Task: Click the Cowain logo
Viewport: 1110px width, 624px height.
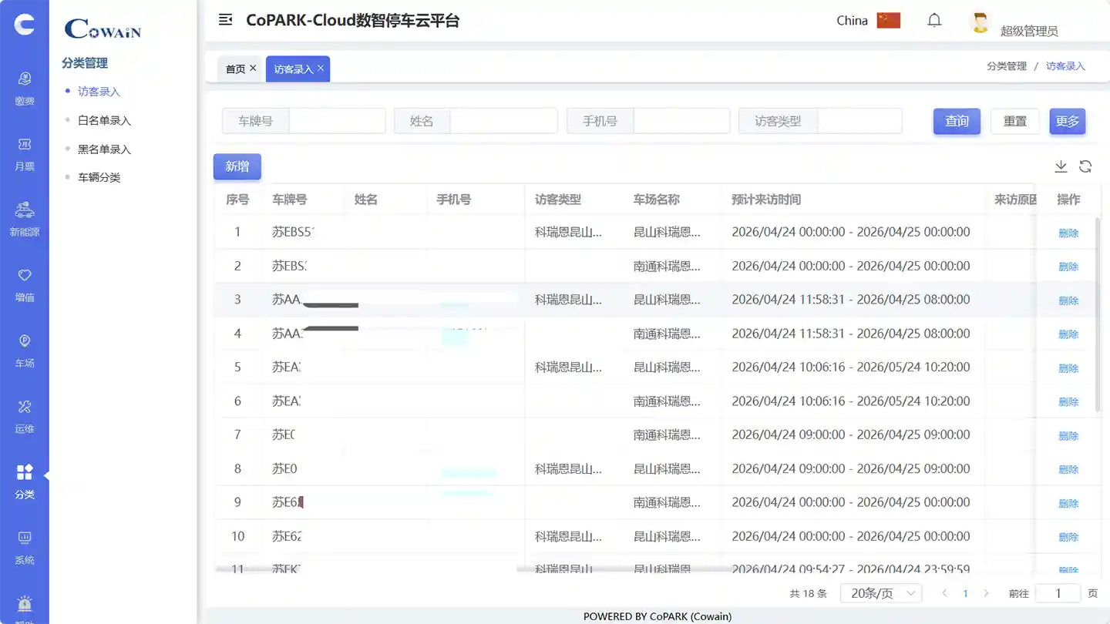Action: tap(103, 29)
